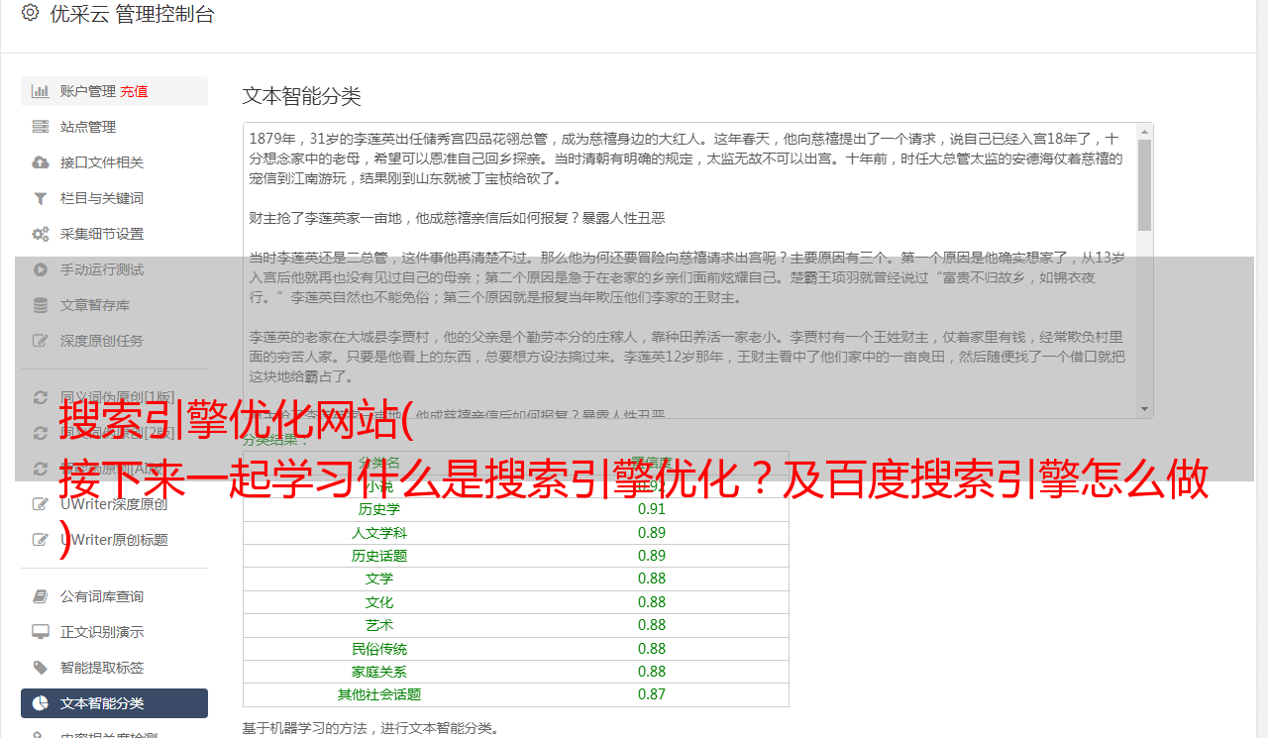Viewport: 1268px width, 738px height.
Task: Click the bar chart icon for 账户管理
Action: (41, 91)
